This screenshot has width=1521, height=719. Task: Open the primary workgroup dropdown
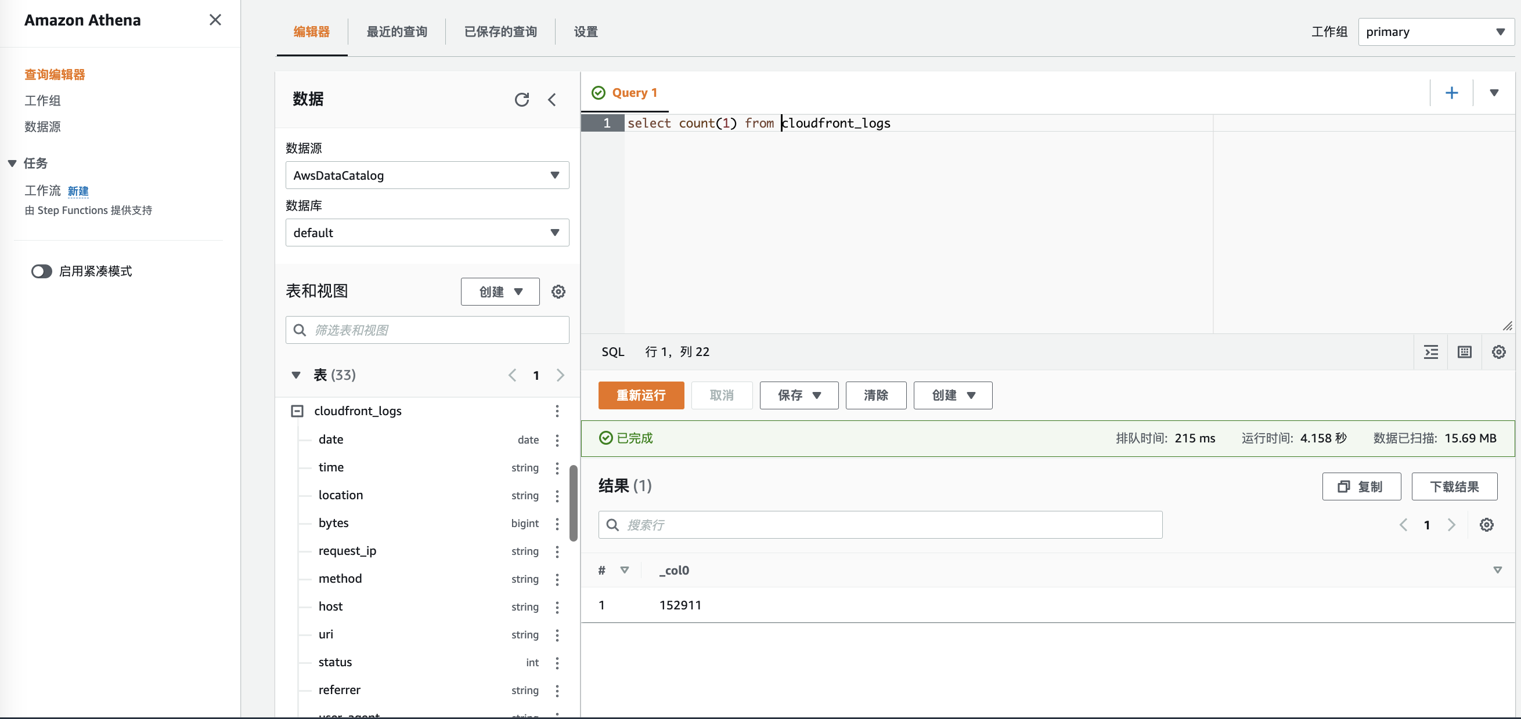pos(1435,32)
